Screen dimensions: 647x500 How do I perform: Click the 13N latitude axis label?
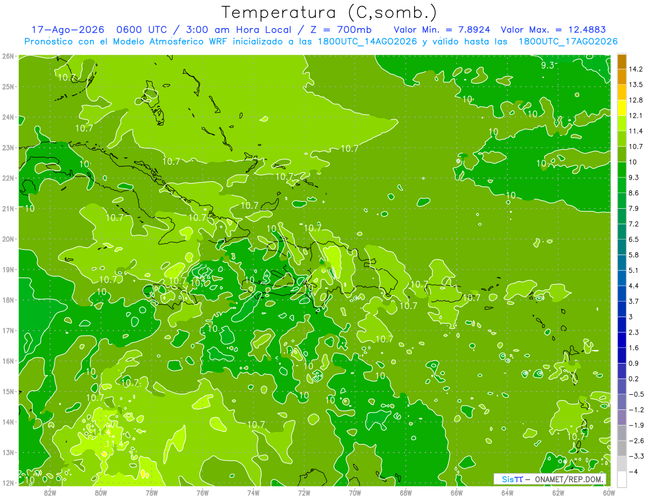coord(8,453)
